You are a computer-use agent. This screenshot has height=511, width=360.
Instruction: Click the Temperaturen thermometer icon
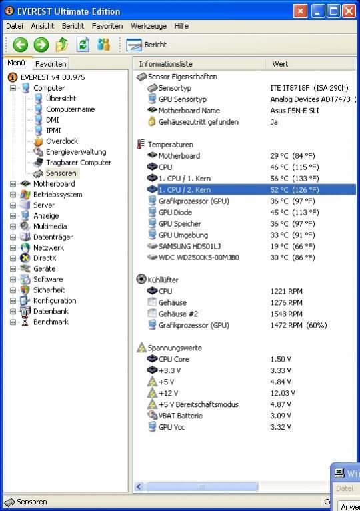[x=141, y=145]
